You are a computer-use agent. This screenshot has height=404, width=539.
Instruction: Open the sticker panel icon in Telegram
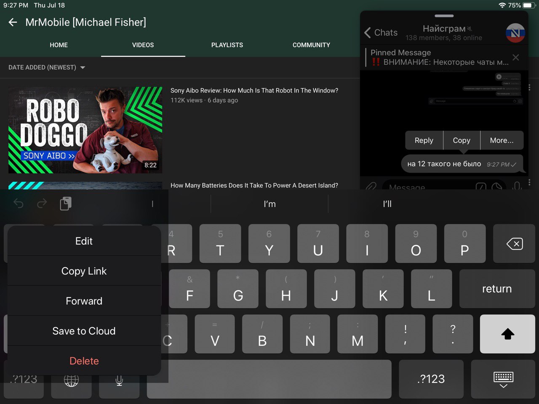497,186
